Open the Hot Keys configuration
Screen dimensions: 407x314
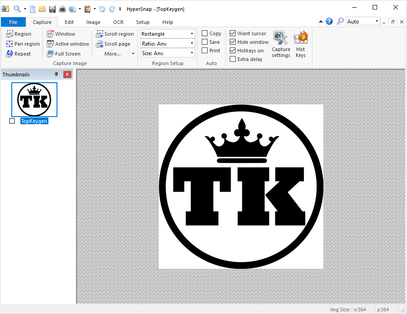pos(301,44)
